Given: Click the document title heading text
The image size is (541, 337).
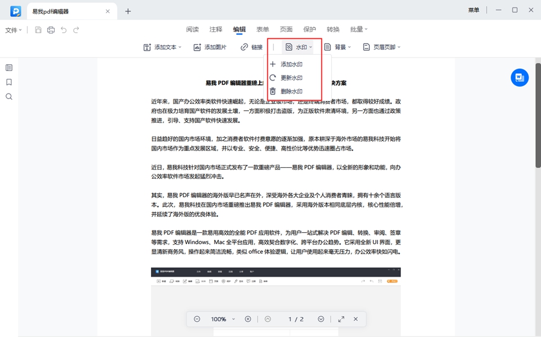Looking at the screenshot, I should (x=276, y=83).
